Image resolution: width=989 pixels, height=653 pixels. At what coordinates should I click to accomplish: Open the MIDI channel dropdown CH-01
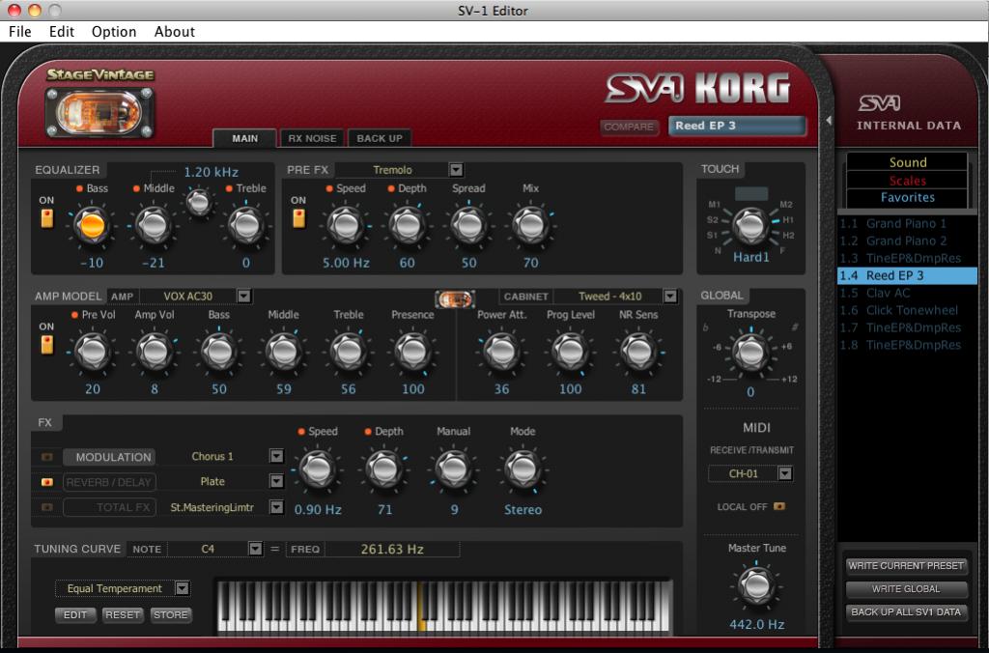pos(784,473)
